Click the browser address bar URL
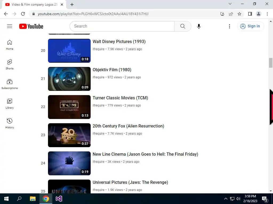Viewport: 273px width, 204px height. point(93,14)
